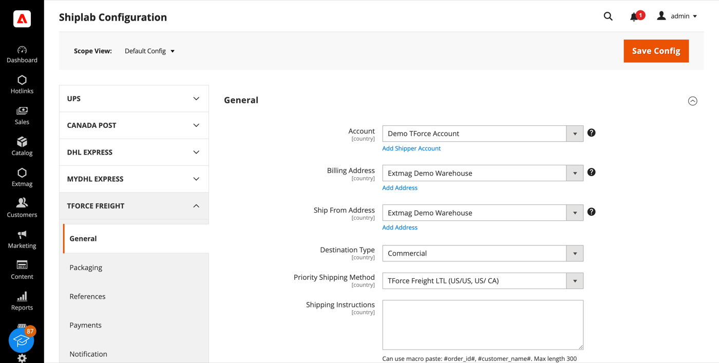719x363 pixels.
Task: Open the admin user account menu
Action: click(x=677, y=16)
